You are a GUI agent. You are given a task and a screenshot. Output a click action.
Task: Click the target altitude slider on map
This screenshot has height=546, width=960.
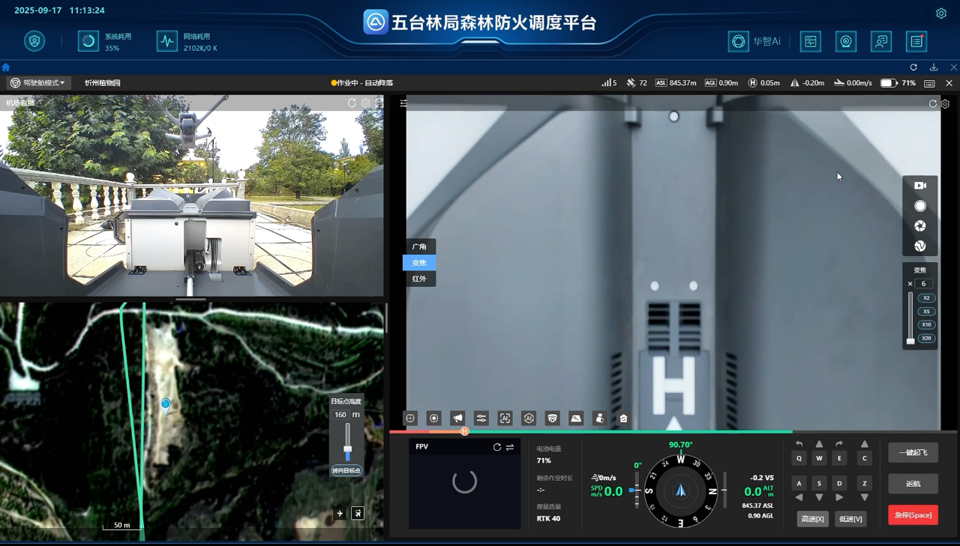[x=347, y=443]
